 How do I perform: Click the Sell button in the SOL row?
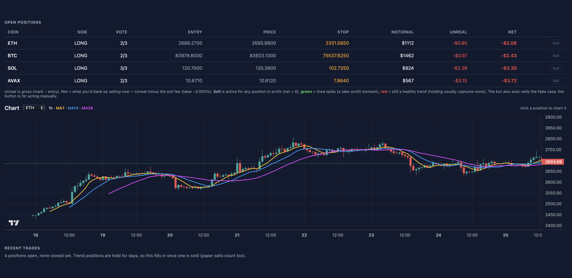pyautogui.click(x=556, y=68)
